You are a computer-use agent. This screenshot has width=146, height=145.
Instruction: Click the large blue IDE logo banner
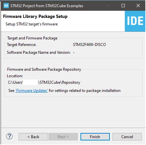135,21
